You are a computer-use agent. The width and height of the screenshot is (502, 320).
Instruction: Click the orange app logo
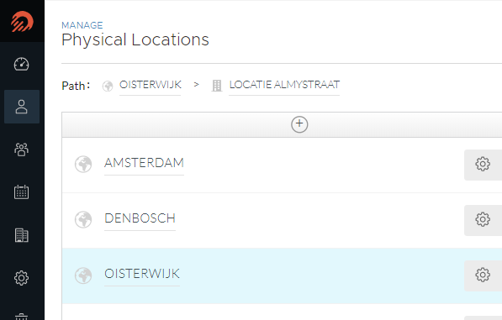click(x=22, y=22)
